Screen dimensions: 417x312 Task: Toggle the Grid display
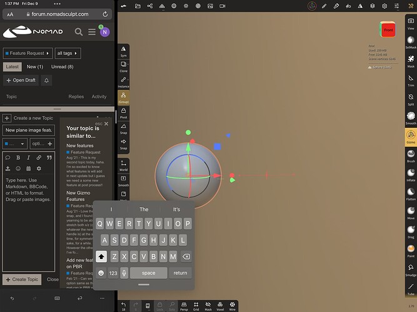click(196, 306)
